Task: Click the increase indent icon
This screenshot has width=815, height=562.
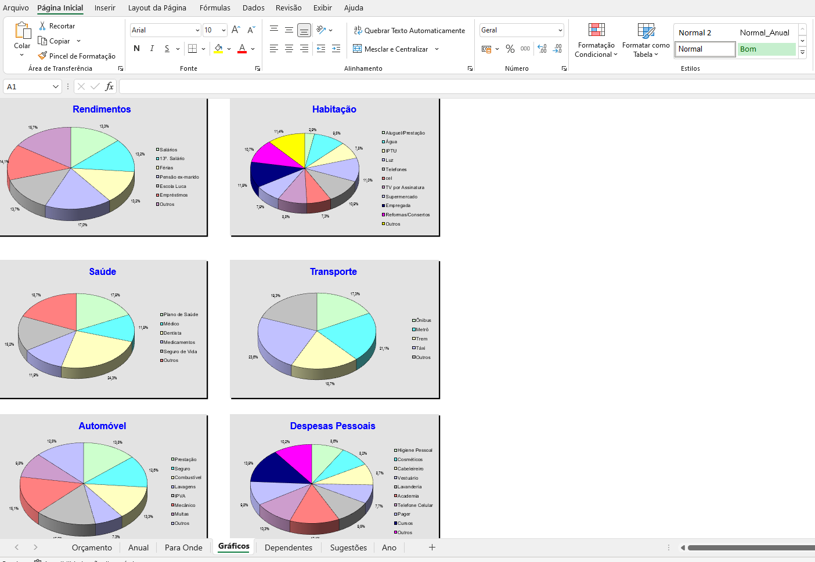Action: 336,49
